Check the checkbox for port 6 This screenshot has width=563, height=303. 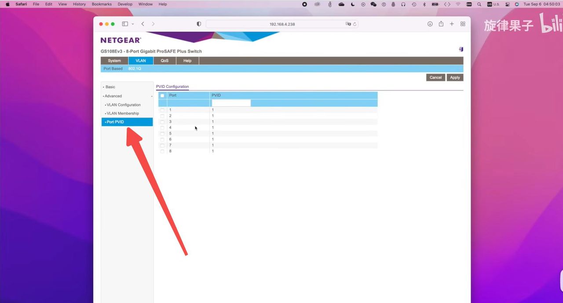[162, 139]
